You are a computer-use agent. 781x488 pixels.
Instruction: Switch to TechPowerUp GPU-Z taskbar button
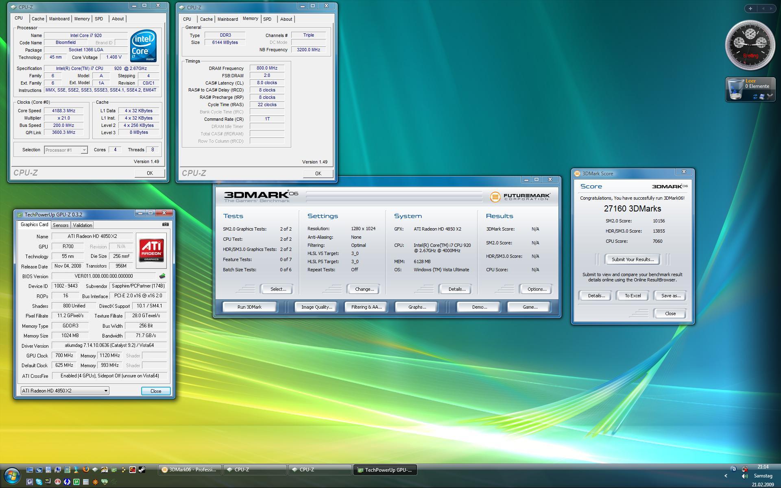(x=386, y=470)
